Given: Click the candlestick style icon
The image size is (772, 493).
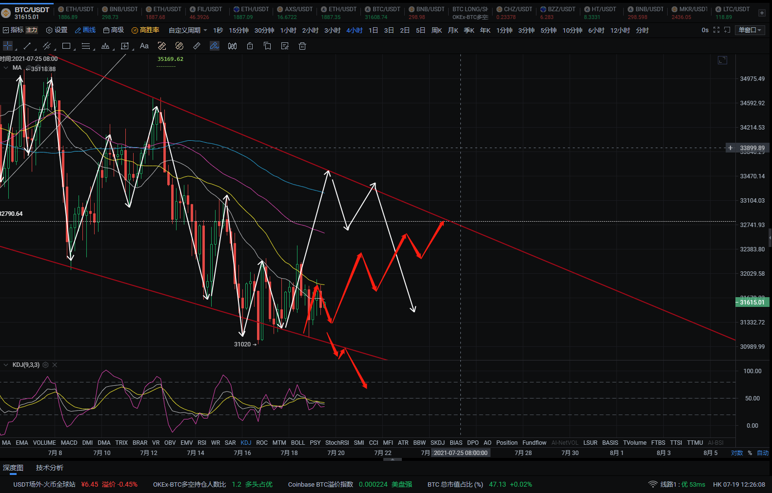Looking at the screenshot, I should pyautogui.click(x=232, y=46).
